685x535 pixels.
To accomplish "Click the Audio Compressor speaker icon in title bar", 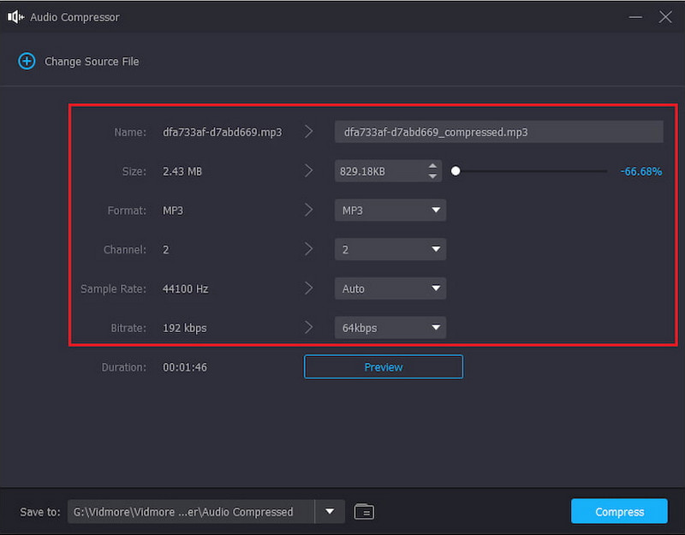I will (x=15, y=16).
